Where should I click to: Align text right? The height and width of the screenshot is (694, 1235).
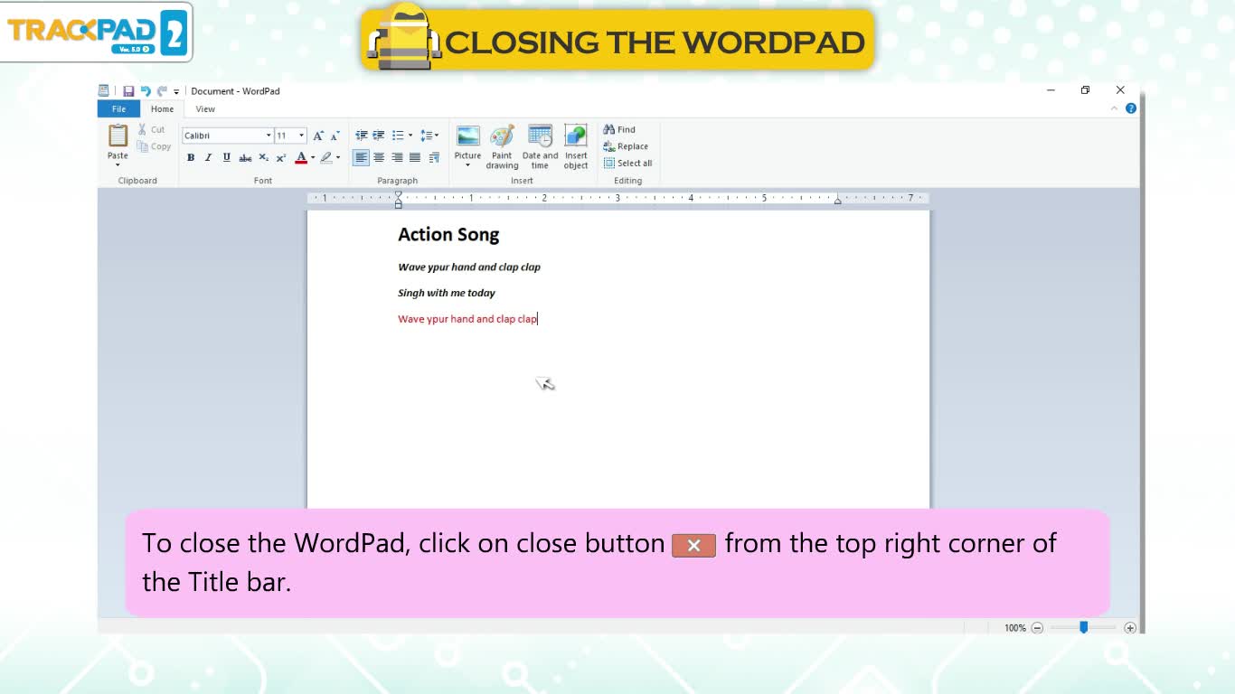pyautogui.click(x=397, y=157)
